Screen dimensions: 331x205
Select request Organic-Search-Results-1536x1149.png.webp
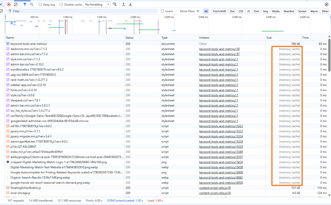pos(40,178)
